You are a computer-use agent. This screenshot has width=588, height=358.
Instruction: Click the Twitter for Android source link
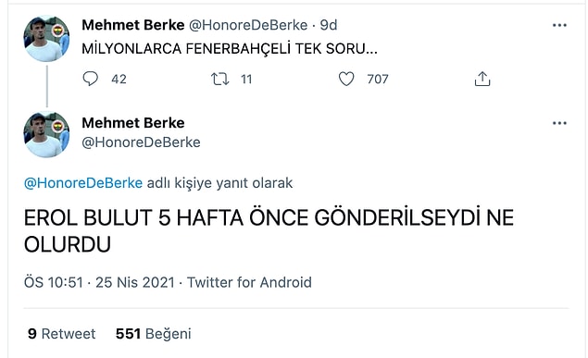(249, 282)
